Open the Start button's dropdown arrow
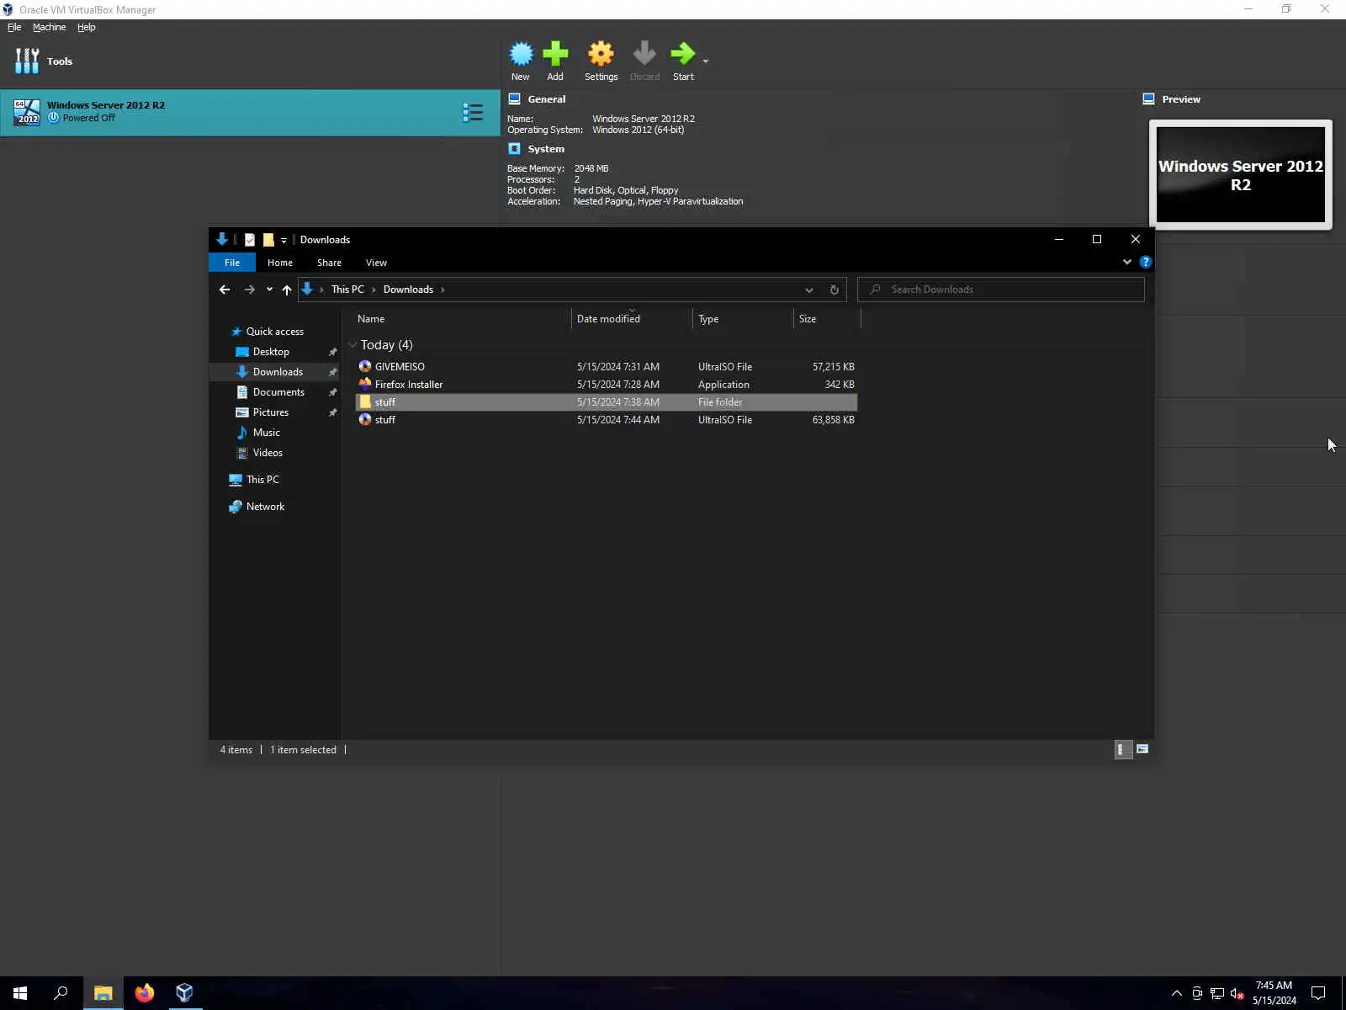Image resolution: width=1346 pixels, height=1010 pixels. pyautogui.click(x=706, y=61)
